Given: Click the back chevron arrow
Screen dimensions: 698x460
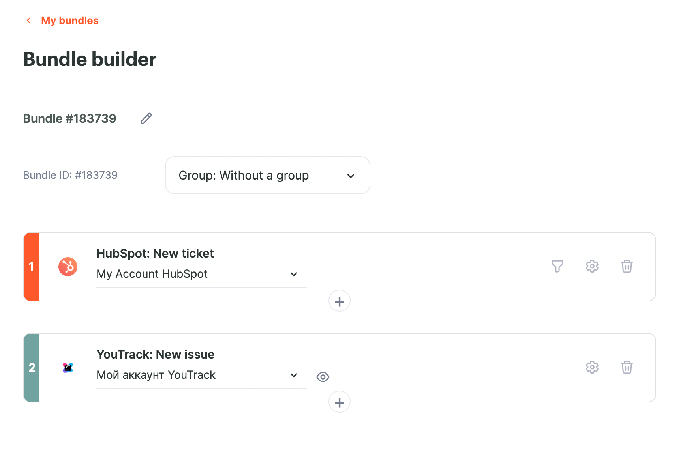Looking at the screenshot, I should (x=28, y=21).
